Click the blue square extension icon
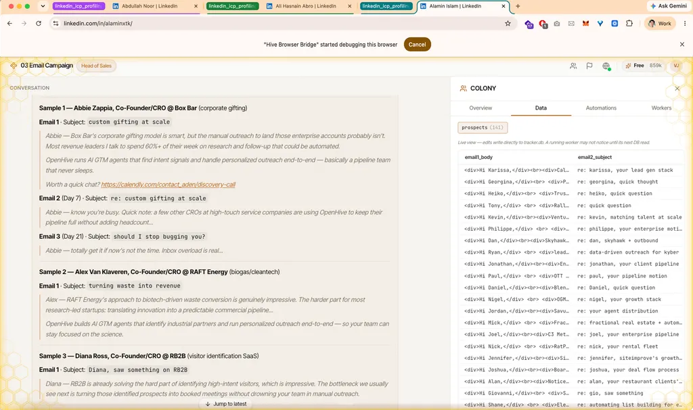This screenshot has height=410, width=693. pos(614,24)
